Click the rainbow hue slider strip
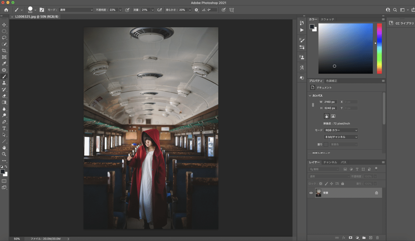This screenshot has height=241, width=415. click(x=379, y=48)
